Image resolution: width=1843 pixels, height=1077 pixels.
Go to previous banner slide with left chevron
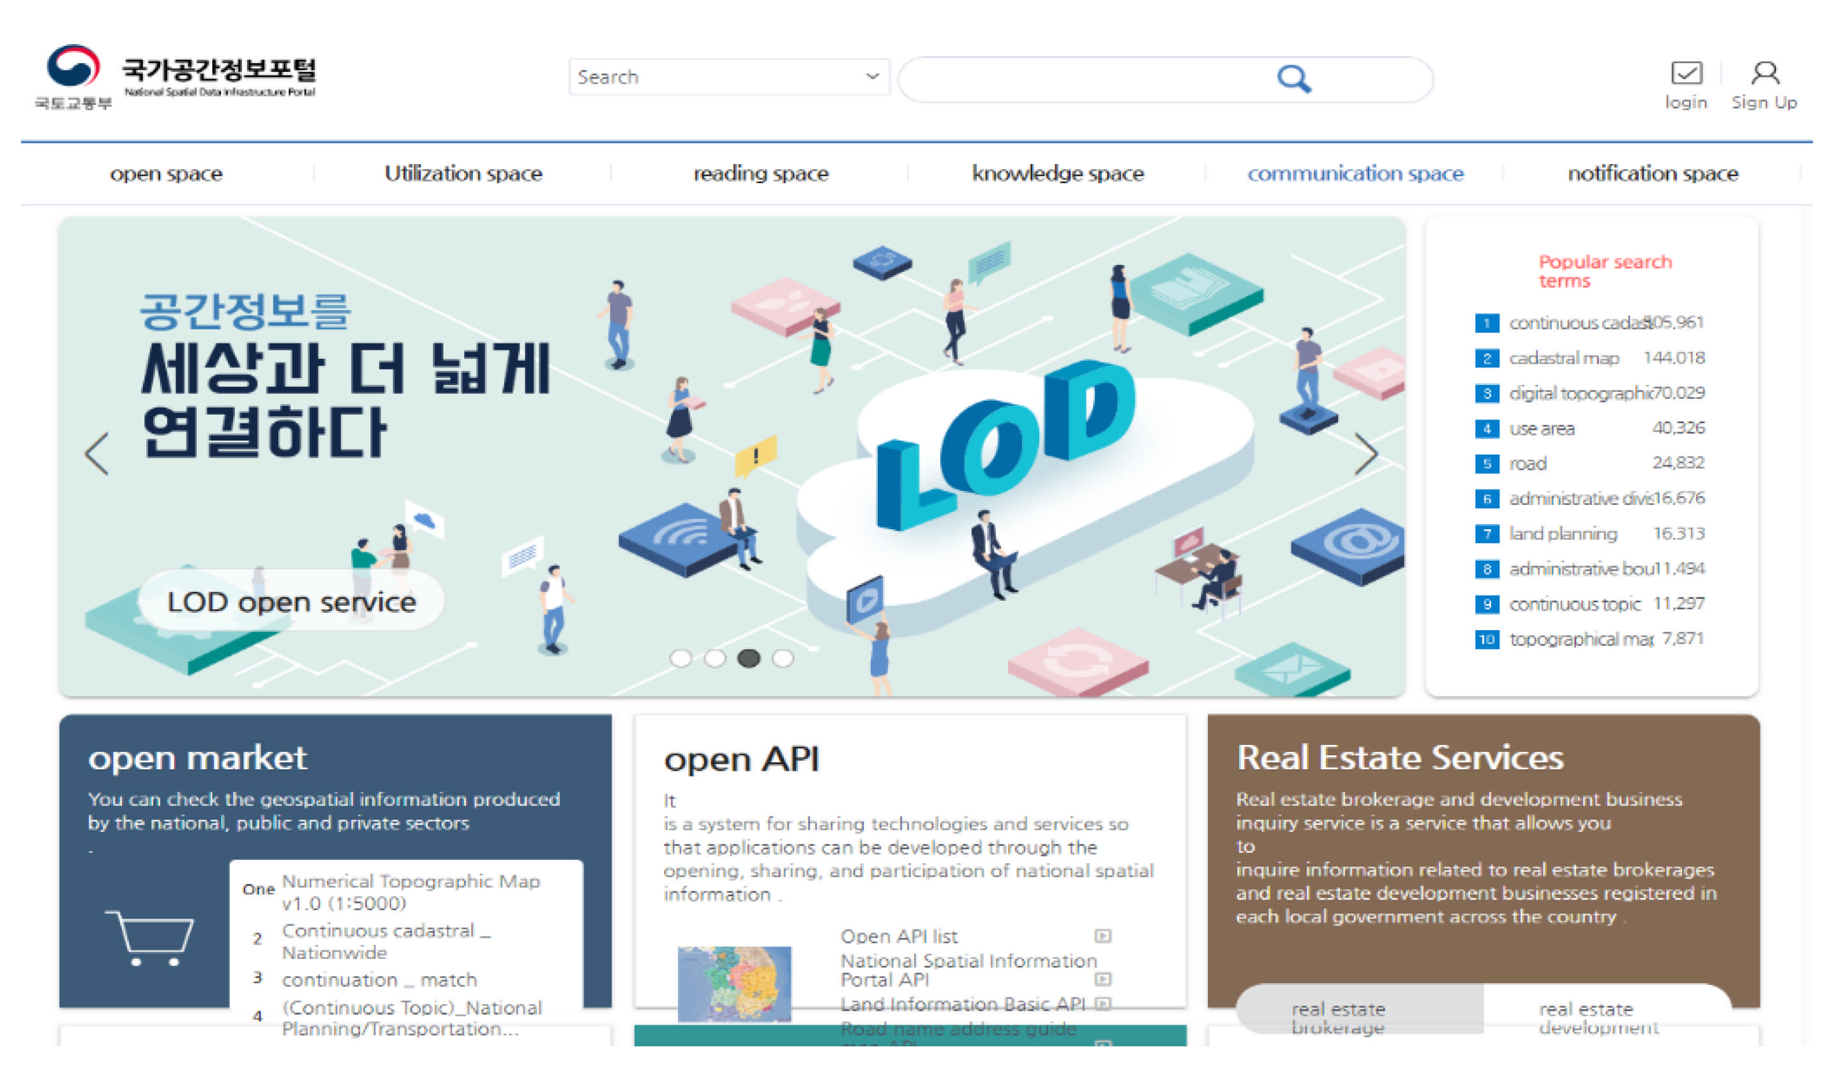tap(96, 454)
